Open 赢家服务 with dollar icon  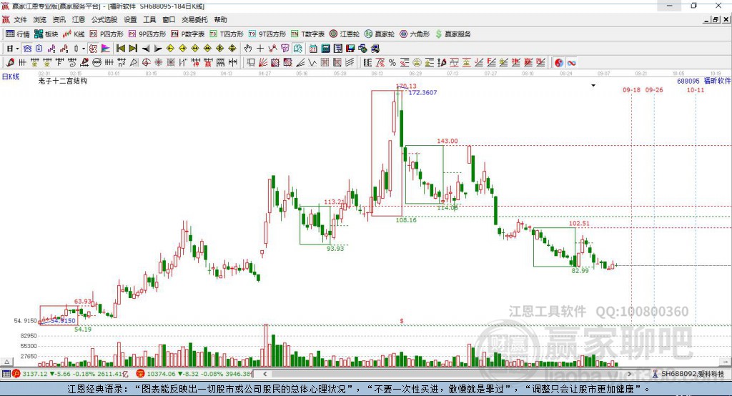(452, 34)
